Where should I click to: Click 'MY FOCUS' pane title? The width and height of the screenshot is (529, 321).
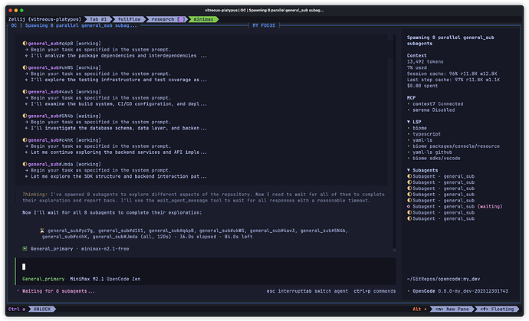(264, 25)
